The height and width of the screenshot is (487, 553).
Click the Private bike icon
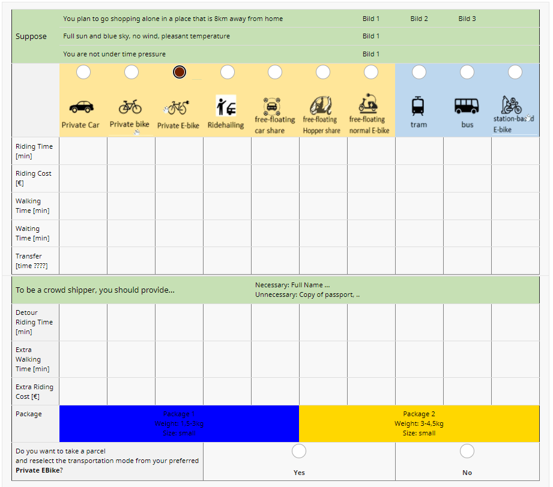click(x=130, y=107)
